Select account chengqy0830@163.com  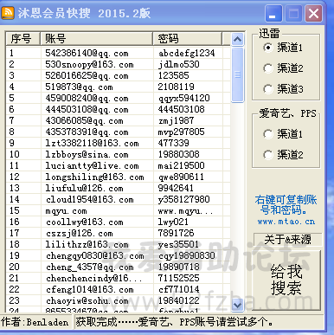point(94,255)
